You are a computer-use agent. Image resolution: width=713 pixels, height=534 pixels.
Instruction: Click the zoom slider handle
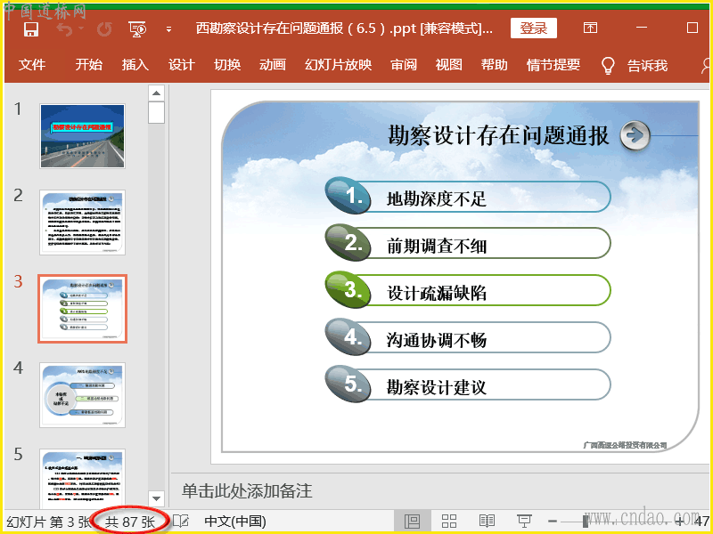click(586, 522)
